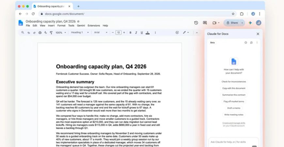Open the Format menu
Viewport: 284px width, 147px height.
pos(61,25)
